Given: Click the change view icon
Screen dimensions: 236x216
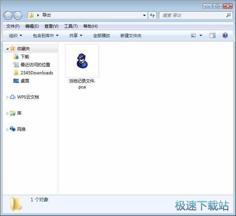Looking at the screenshot, I should (193, 35).
